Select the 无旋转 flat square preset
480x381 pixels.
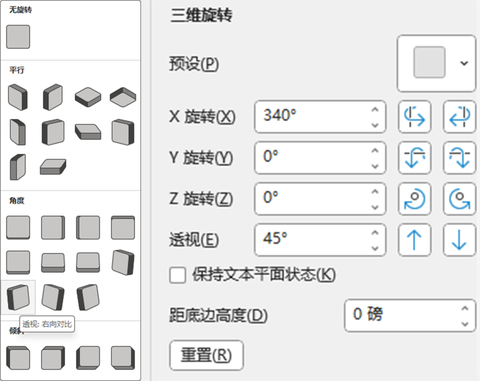(18, 37)
